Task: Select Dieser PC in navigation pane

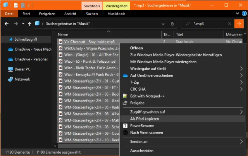Action: pos(22,69)
